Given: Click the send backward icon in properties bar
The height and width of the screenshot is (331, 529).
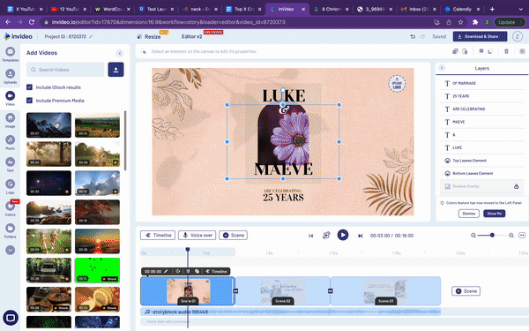Looking at the screenshot, I should click(x=490, y=51).
